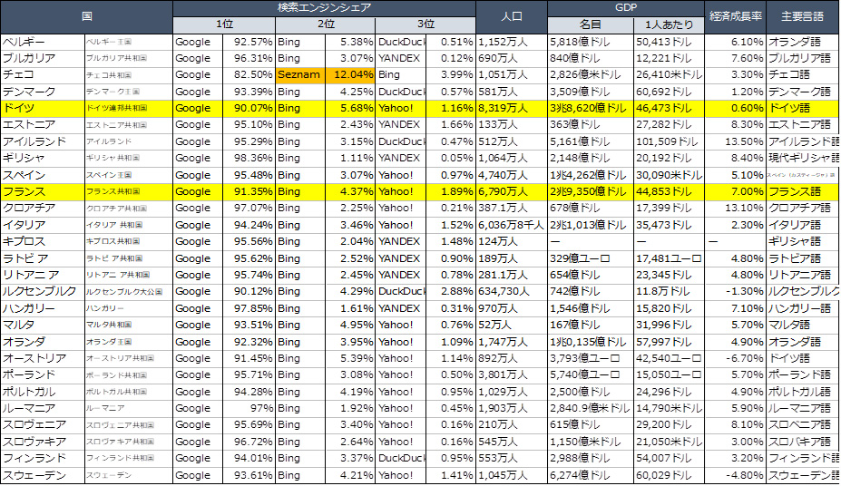Select the 名目 header cell

coord(590,24)
